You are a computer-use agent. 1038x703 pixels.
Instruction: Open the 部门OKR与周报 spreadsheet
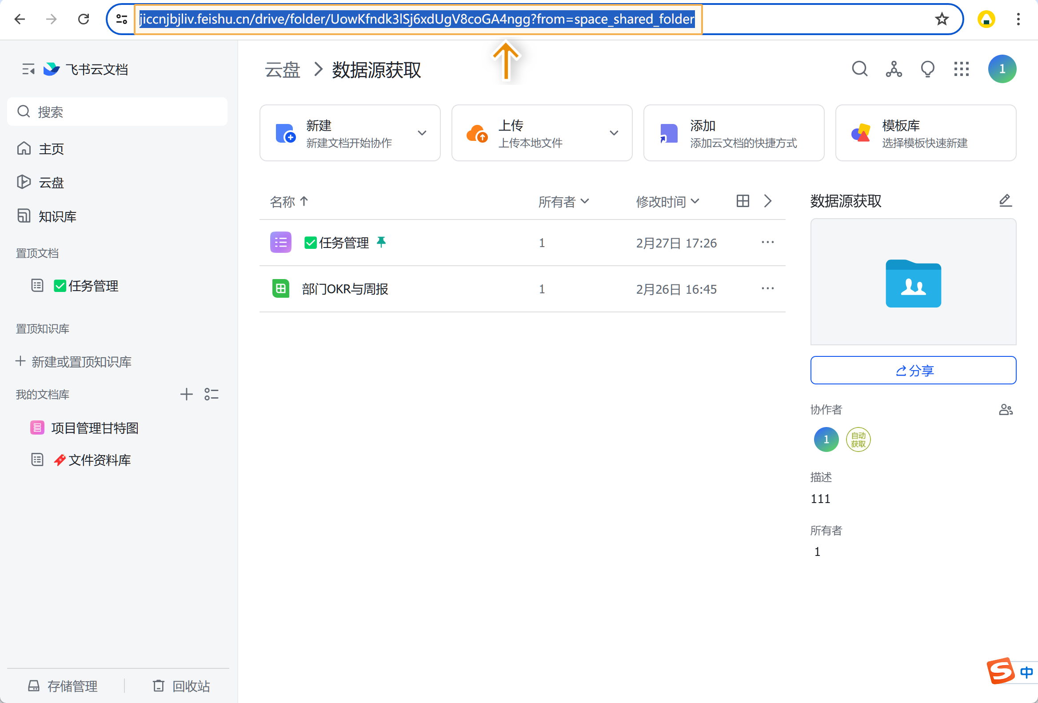click(345, 289)
